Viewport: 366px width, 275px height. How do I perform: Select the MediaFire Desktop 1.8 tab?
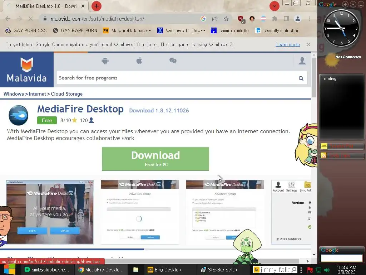[45, 6]
